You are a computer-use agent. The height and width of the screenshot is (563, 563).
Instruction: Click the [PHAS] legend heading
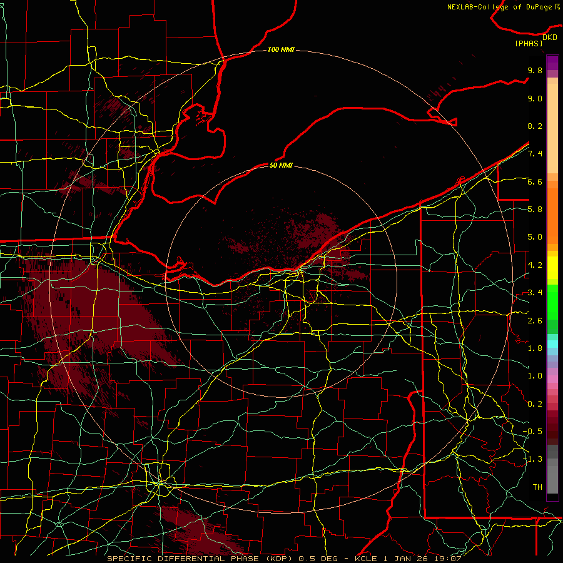coord(529,44)
